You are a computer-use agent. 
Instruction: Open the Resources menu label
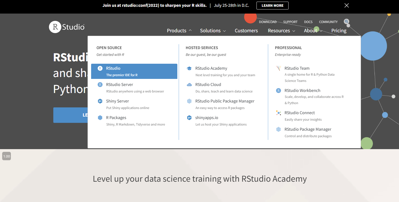point(279,31)
